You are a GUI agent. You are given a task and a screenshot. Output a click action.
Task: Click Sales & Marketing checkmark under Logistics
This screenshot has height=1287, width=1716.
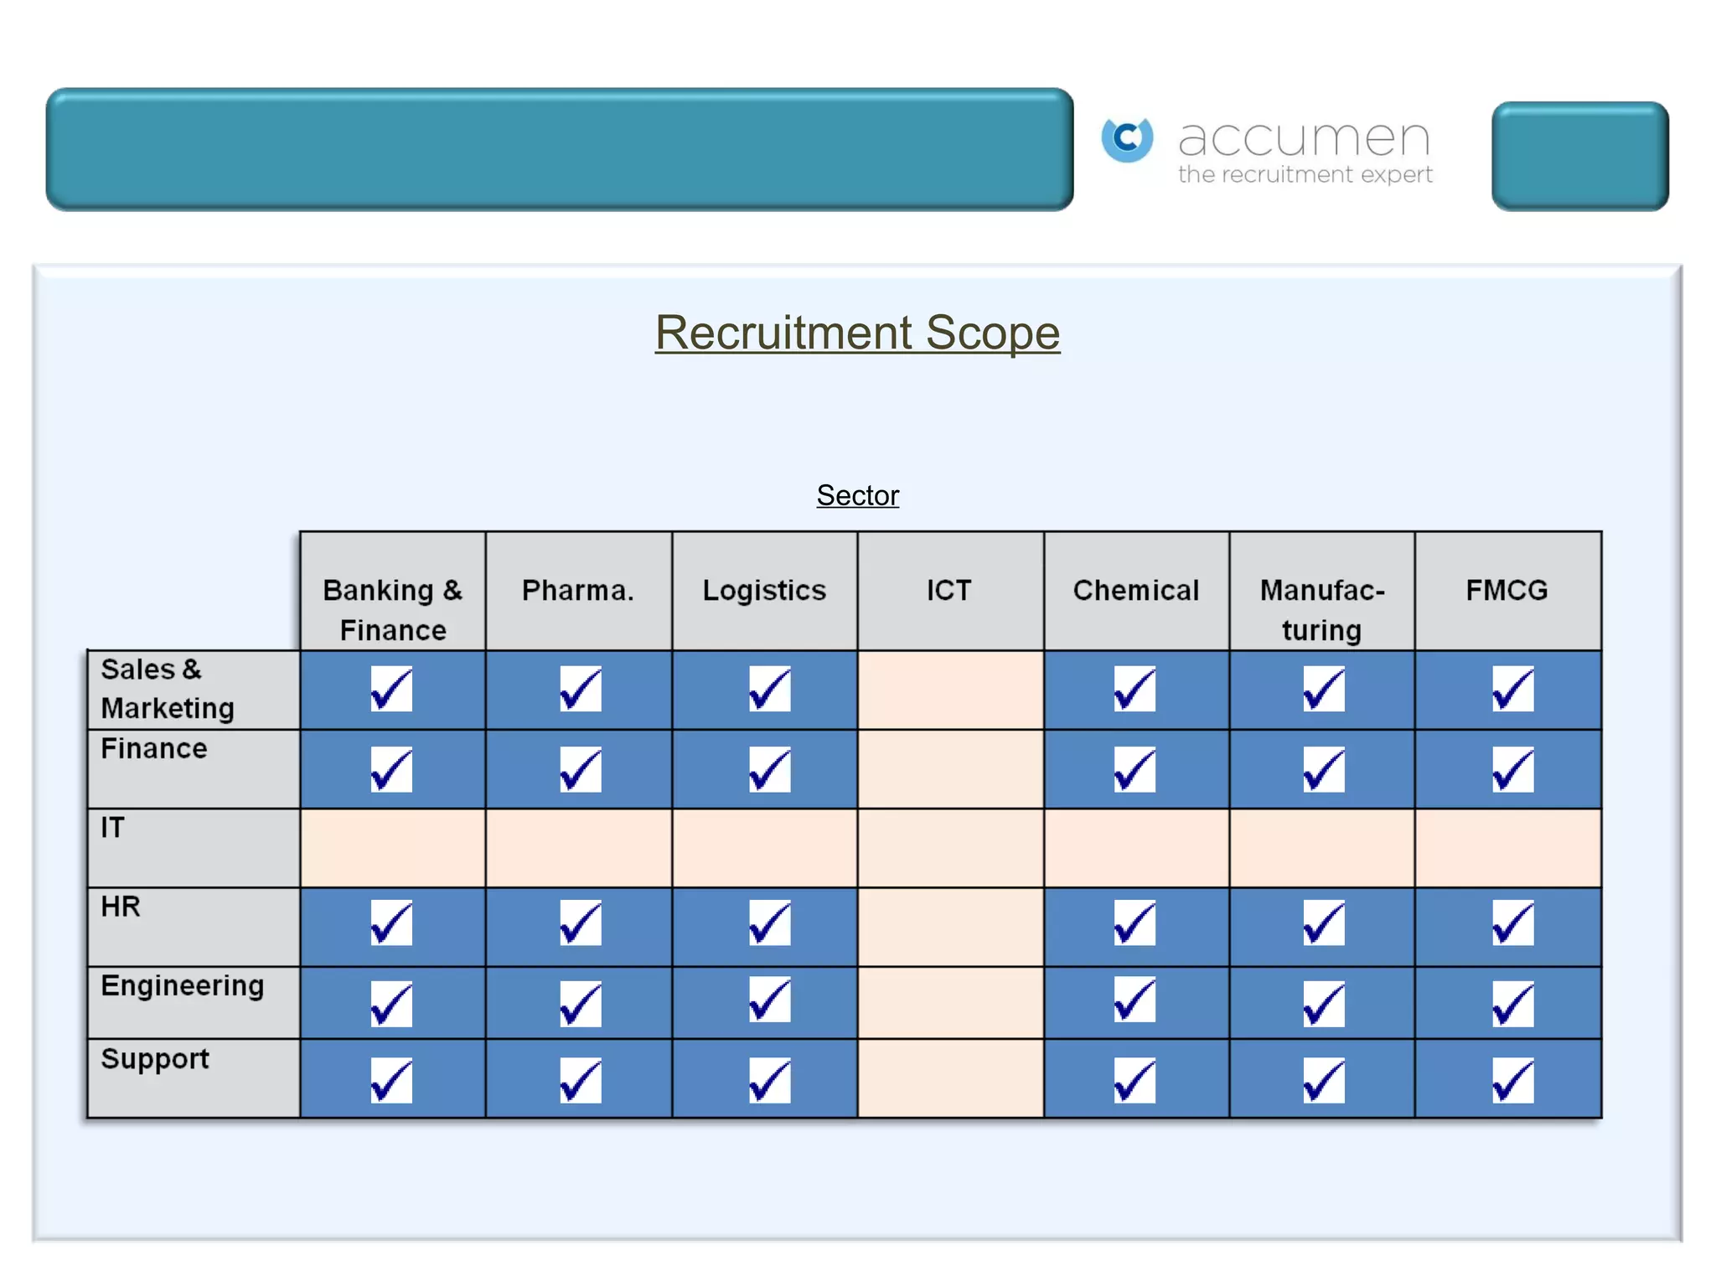pyautogui.click(x=770, y=689)
